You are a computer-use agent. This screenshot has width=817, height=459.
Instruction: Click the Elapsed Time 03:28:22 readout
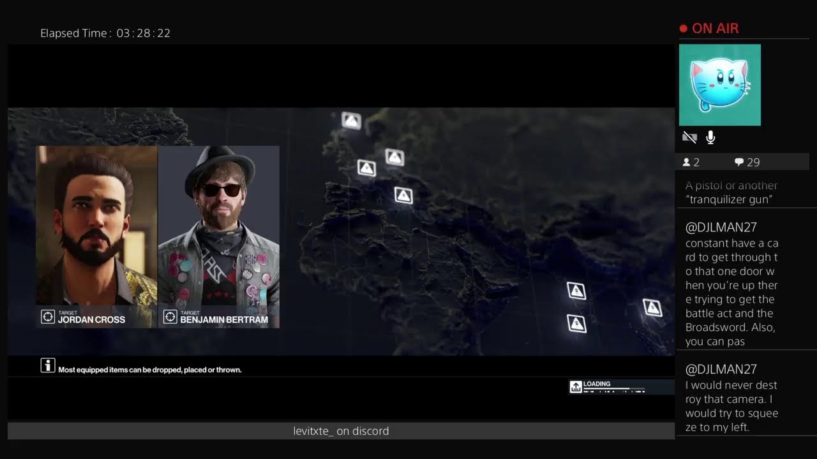105,33
